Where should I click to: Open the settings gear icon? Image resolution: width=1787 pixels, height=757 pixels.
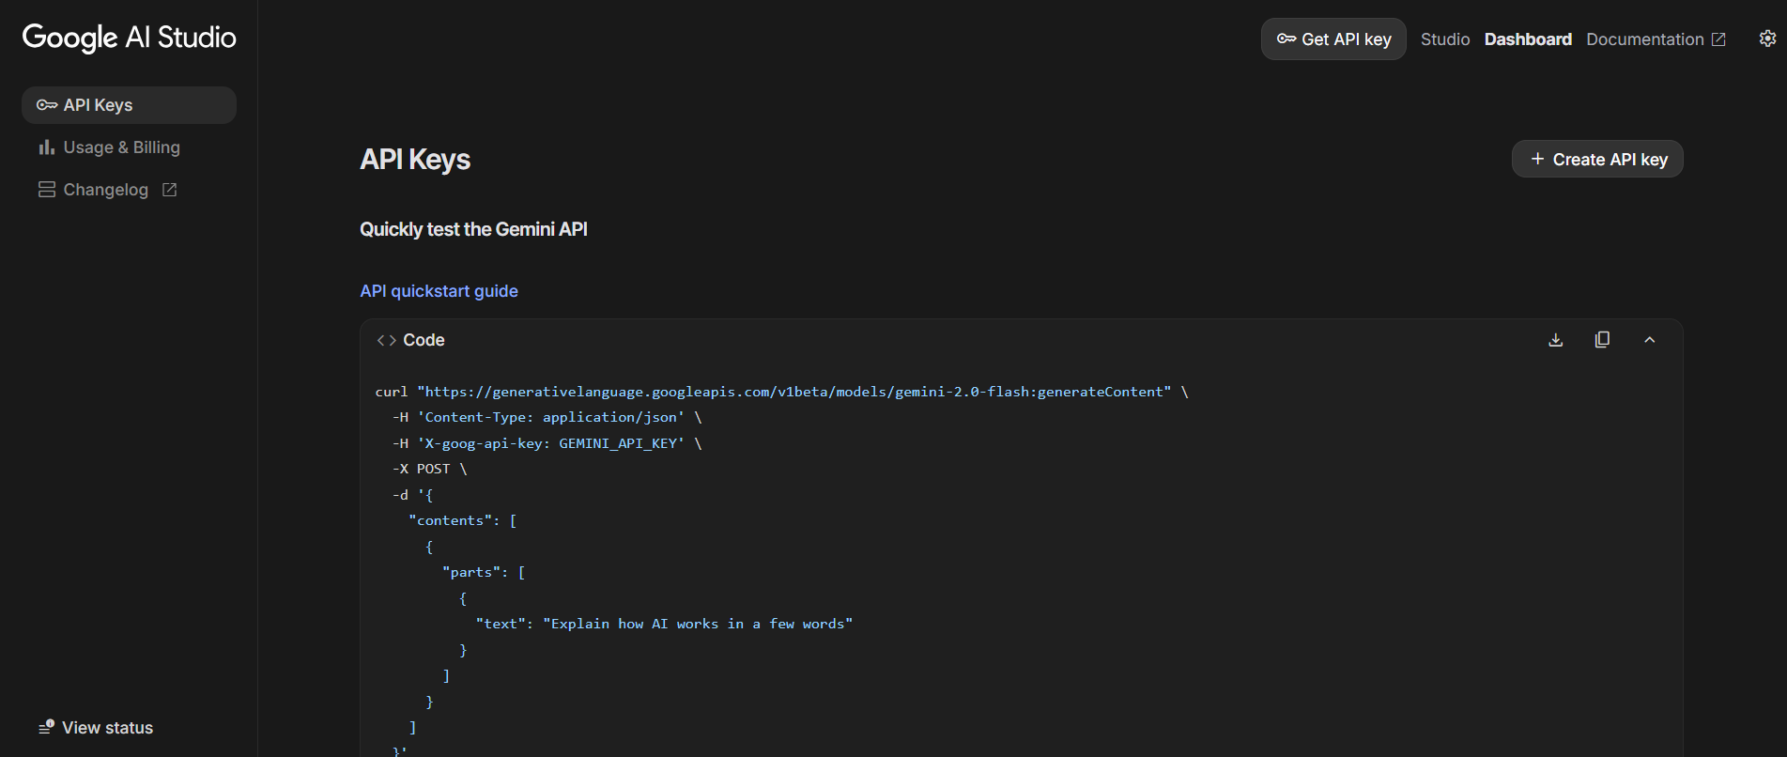[1767, 39]
